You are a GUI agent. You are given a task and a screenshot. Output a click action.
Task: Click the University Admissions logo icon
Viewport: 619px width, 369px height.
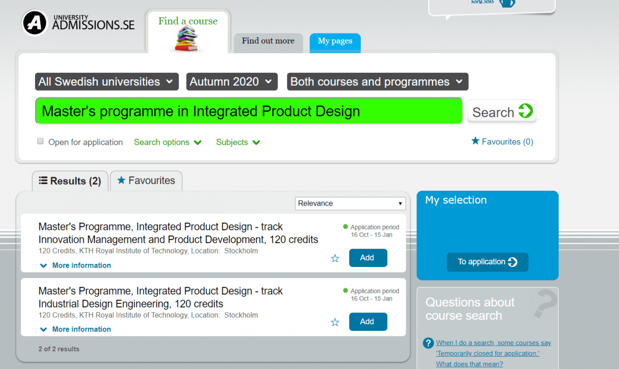[x=35, y=23]
